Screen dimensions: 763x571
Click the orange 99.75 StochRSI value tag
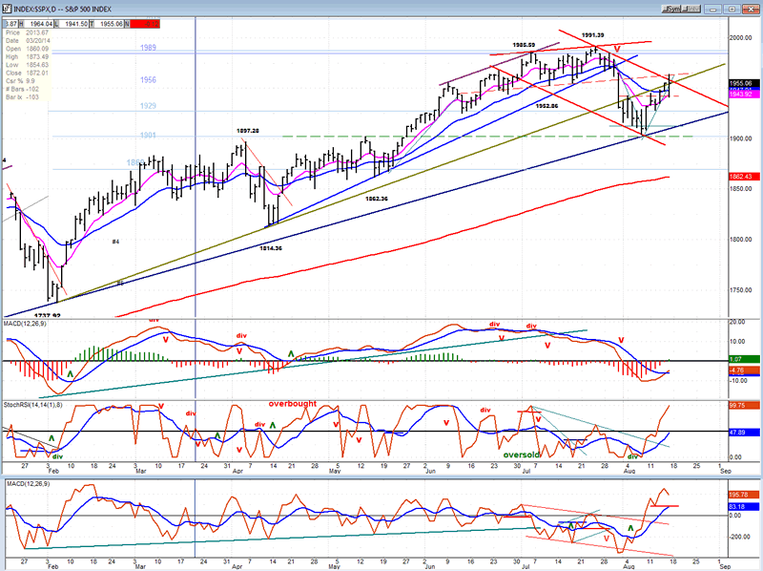pyautogui.click(x=744, y=406)
